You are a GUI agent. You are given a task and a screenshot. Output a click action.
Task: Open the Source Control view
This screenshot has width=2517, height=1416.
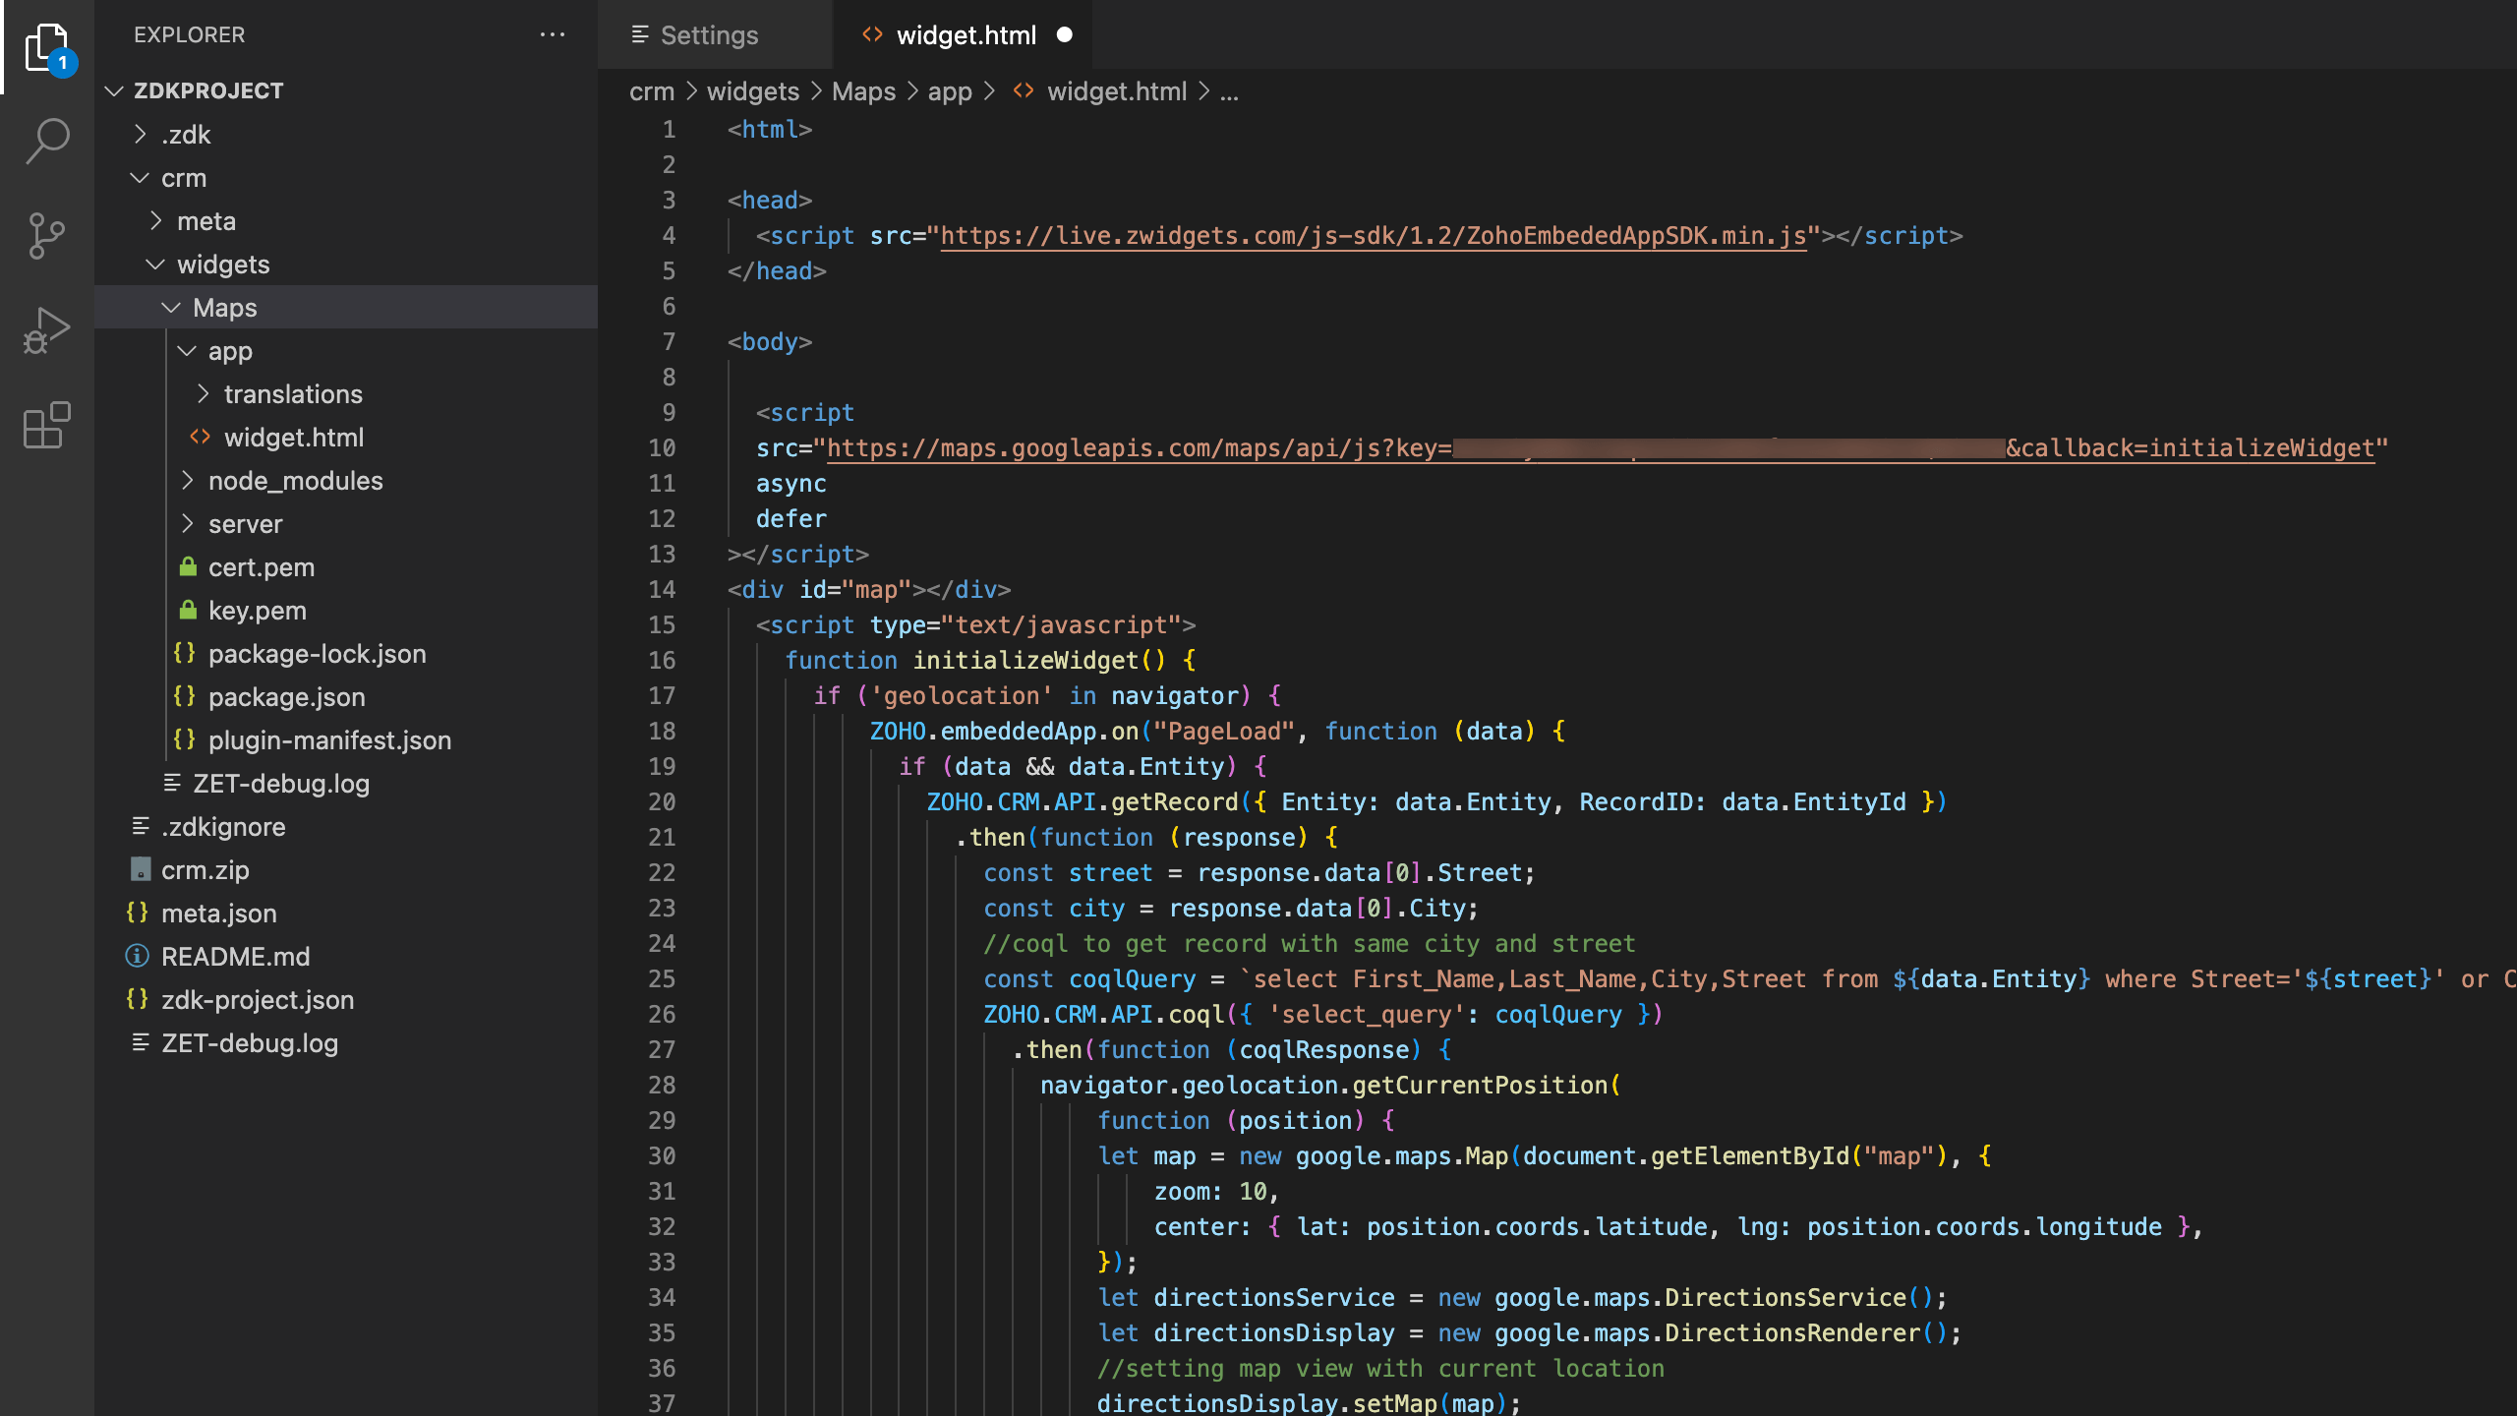pos(47,236)
